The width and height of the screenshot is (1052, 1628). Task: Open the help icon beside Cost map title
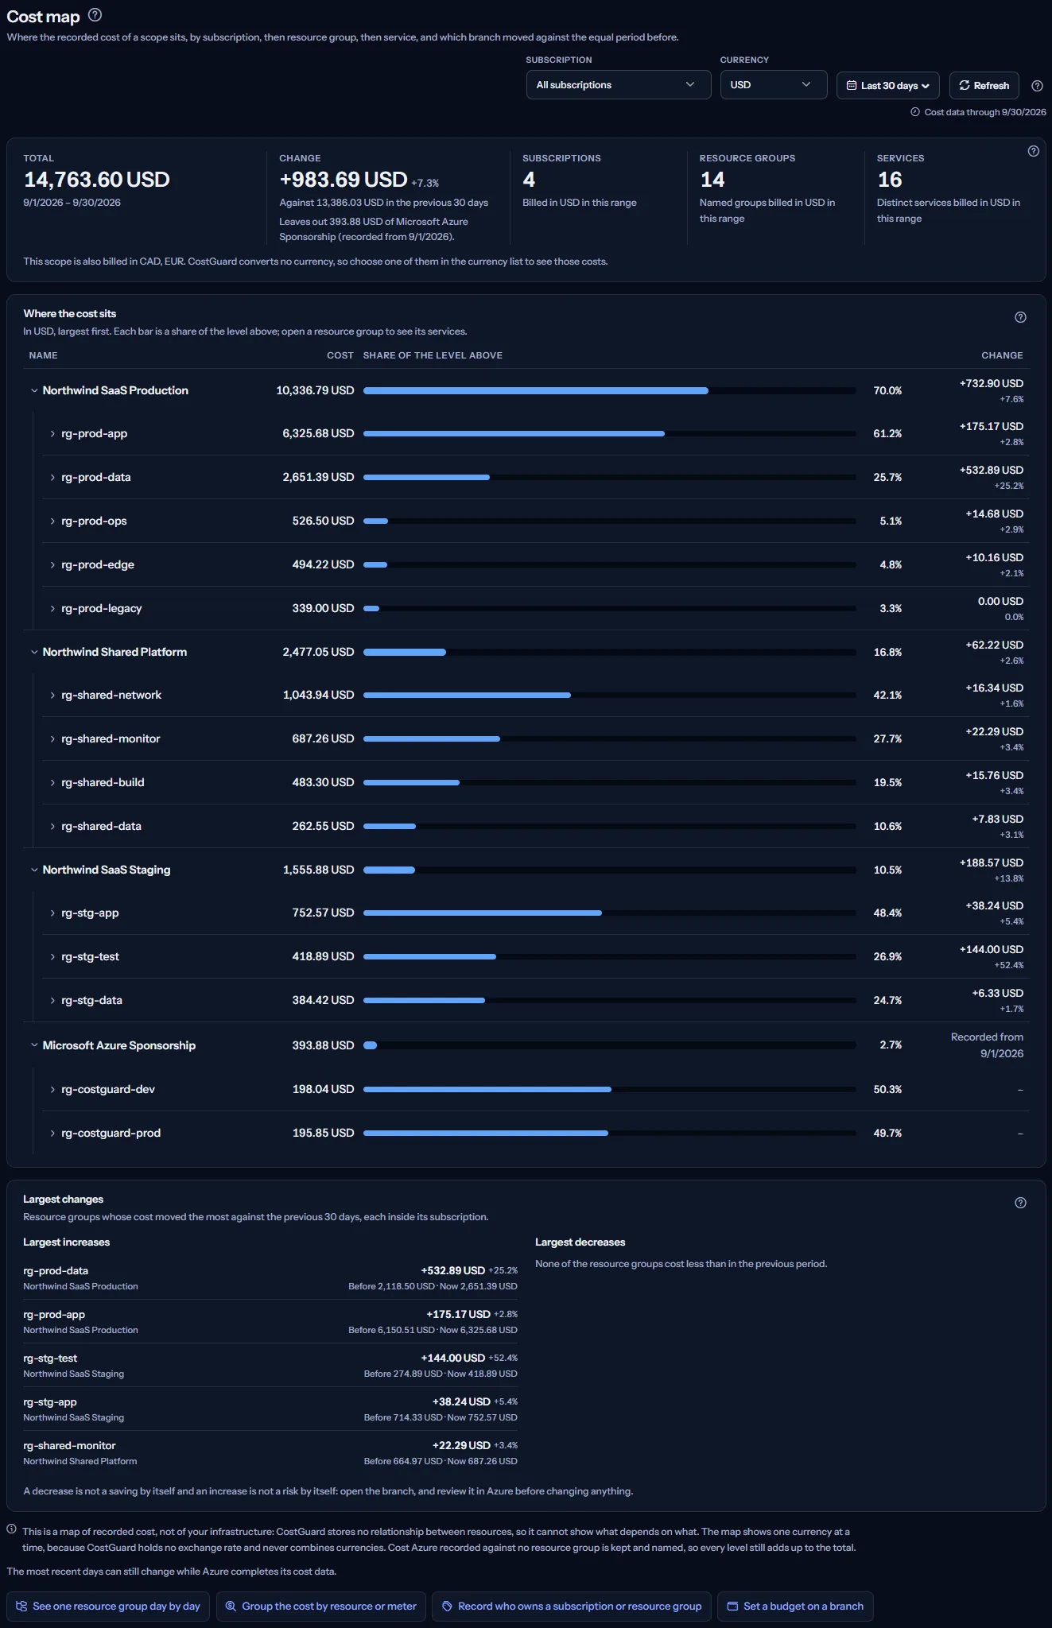(x=95, y=15)
